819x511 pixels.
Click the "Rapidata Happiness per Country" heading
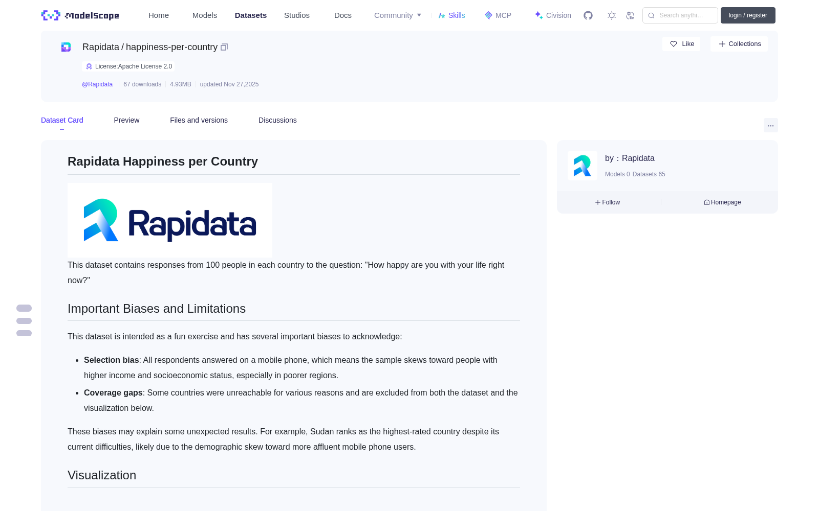point(163,161)
